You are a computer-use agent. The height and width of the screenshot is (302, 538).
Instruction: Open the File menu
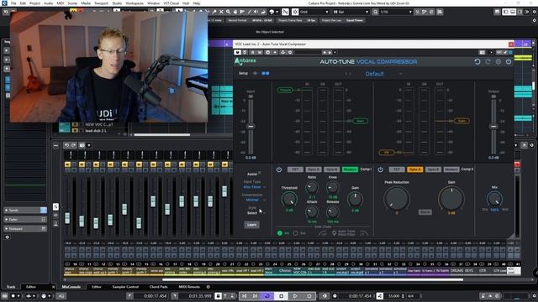click(13, 3)
